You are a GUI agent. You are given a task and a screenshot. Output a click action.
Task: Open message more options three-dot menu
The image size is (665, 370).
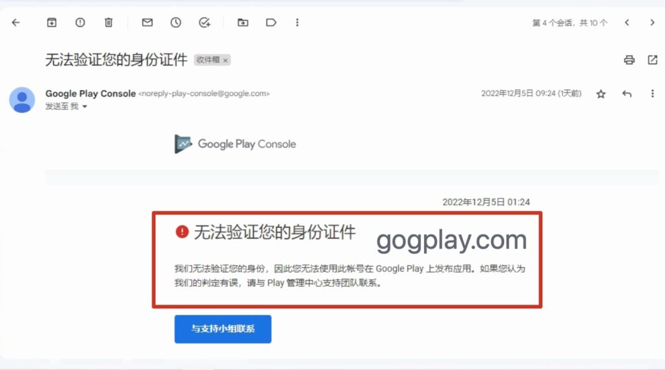point(652,93)
